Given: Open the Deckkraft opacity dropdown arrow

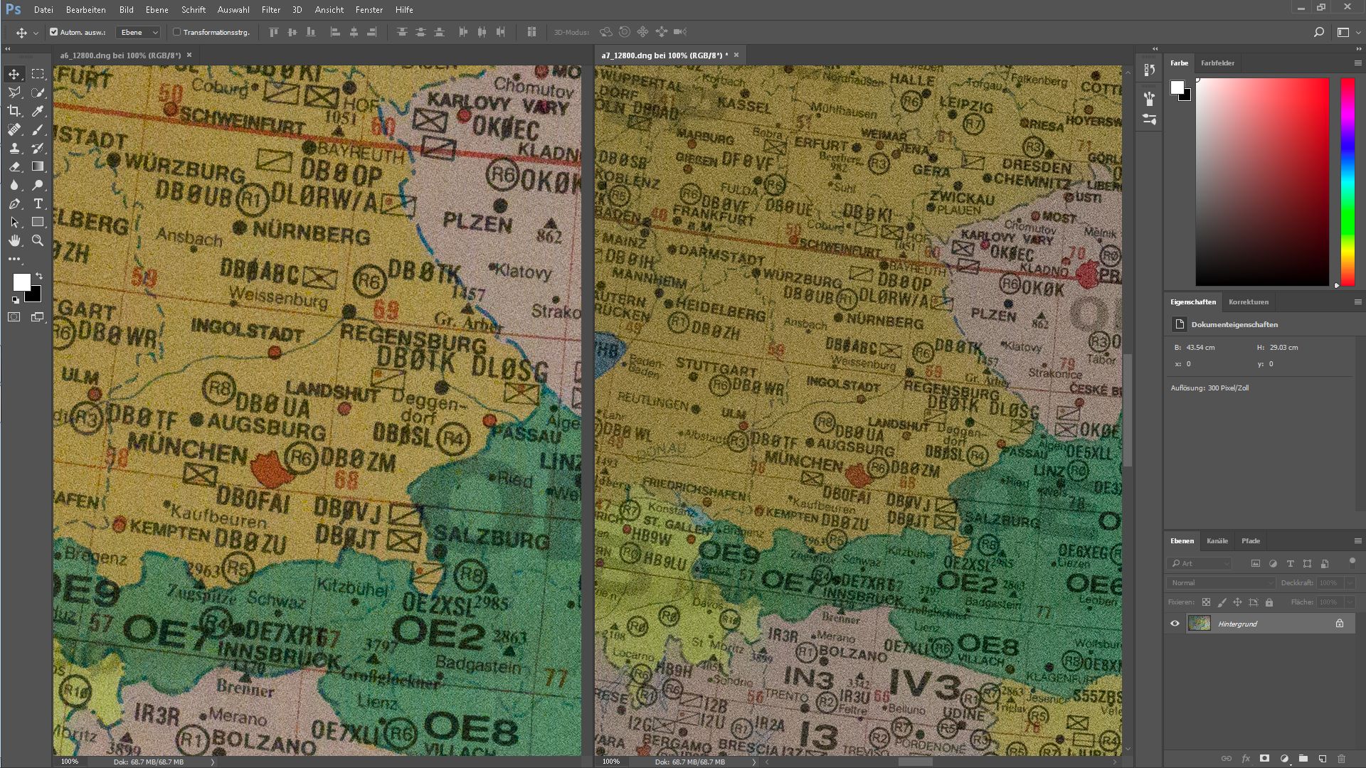Looking at the screenshot, I should [1350, 582].
